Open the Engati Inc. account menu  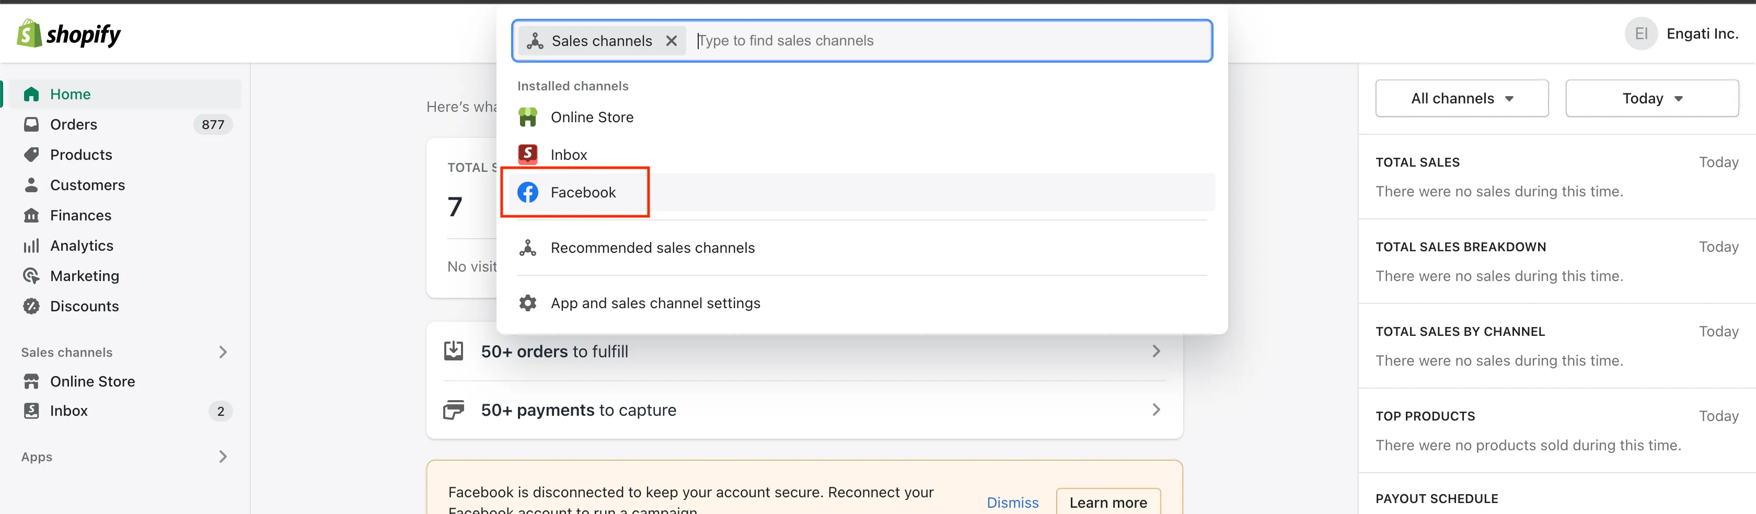(1702, 33)
